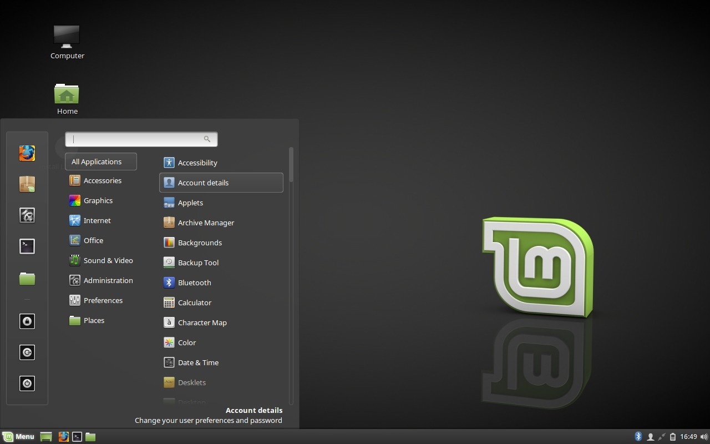Open Date & Time settings
This screenshot has width=710, height=444.
coord(221,362)
